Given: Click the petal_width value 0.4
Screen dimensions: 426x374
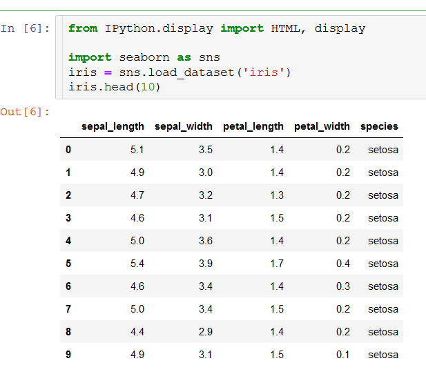Looking at the screenshot, I should point(342,264).
